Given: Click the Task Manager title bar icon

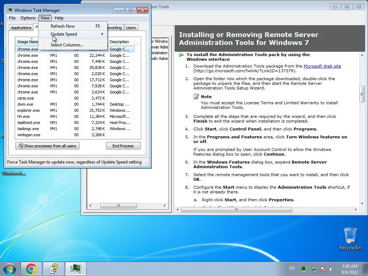Looking at the screenshot, I should pyautogui.click(x=10, y=10).
